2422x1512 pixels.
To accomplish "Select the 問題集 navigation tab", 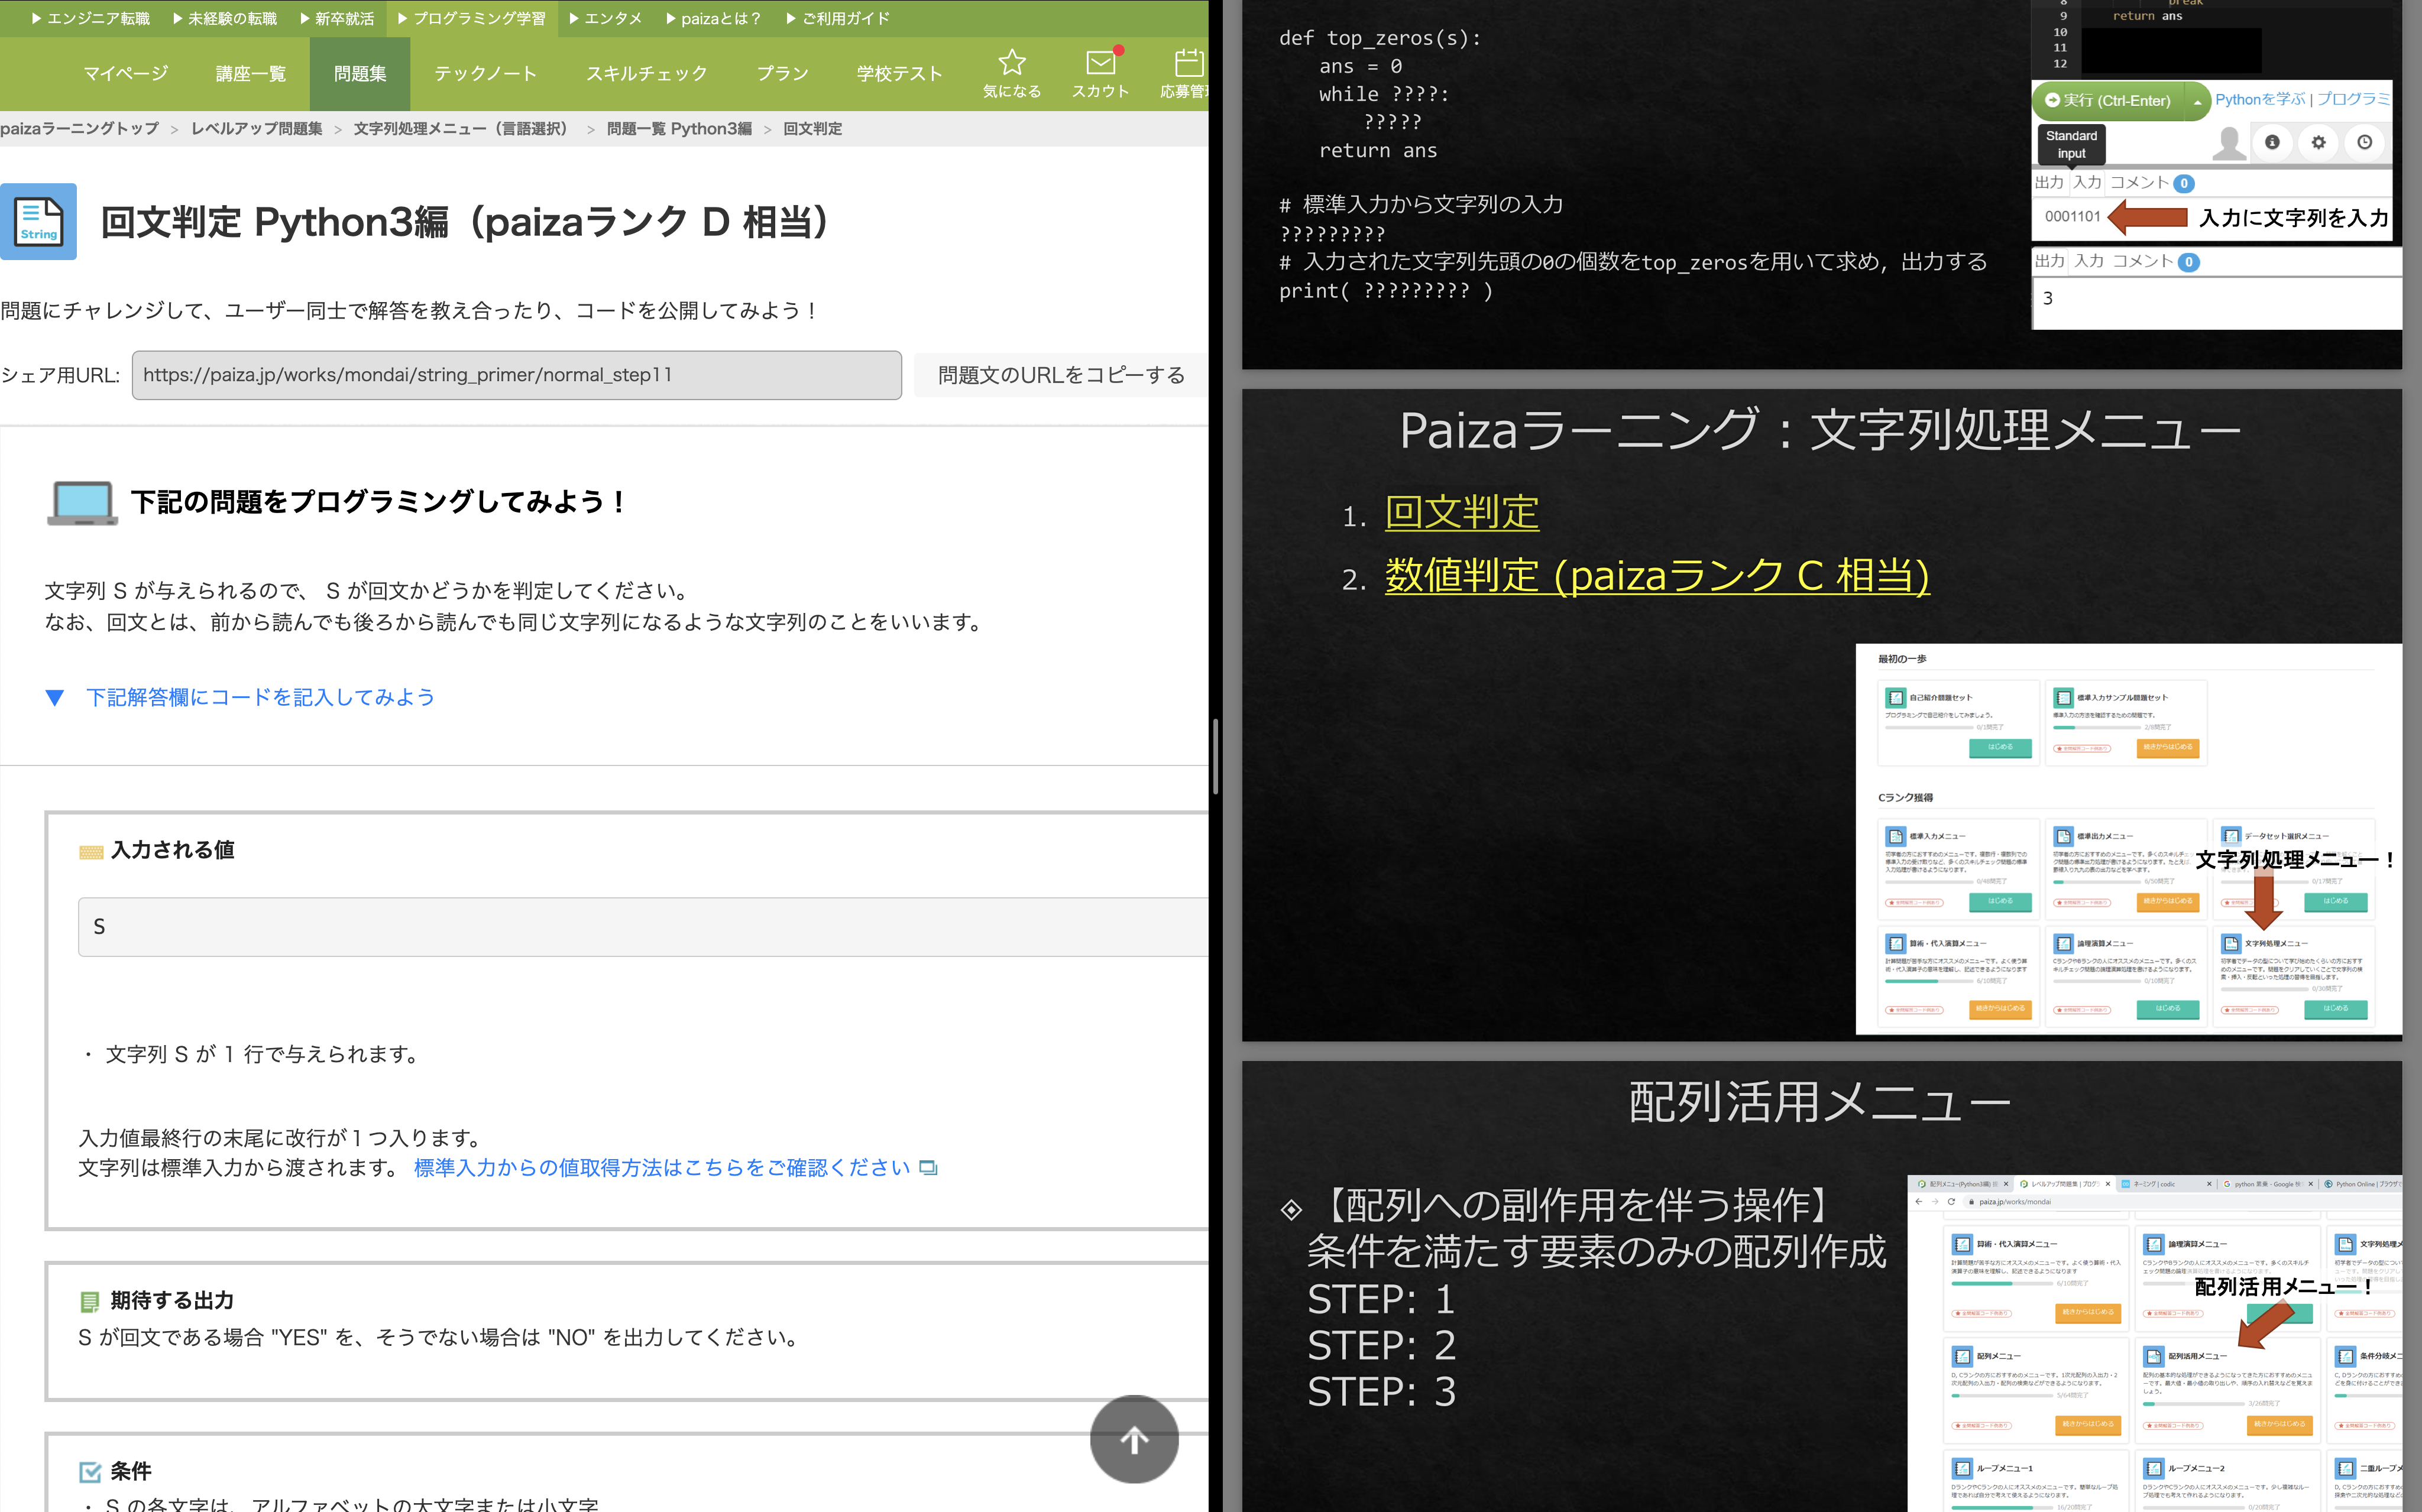I will (359, 74).
